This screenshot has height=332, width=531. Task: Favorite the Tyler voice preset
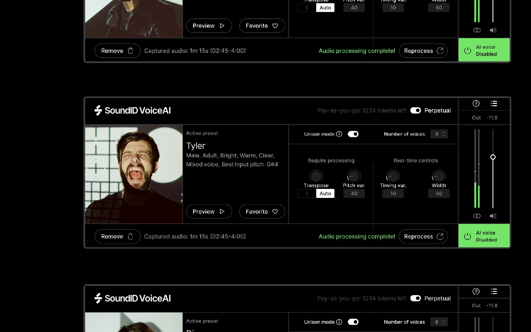(x=262, y=211)
